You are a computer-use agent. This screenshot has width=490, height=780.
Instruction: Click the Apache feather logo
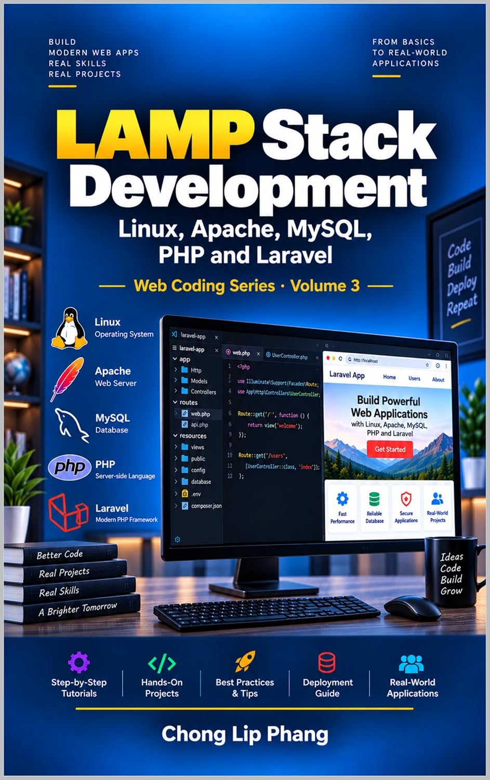[67, 379]
